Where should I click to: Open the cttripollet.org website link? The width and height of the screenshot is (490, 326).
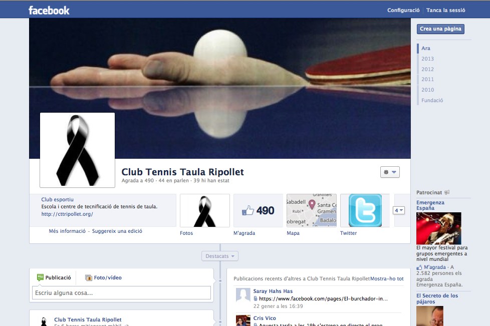pyautogui.click(x=67, y=214)
